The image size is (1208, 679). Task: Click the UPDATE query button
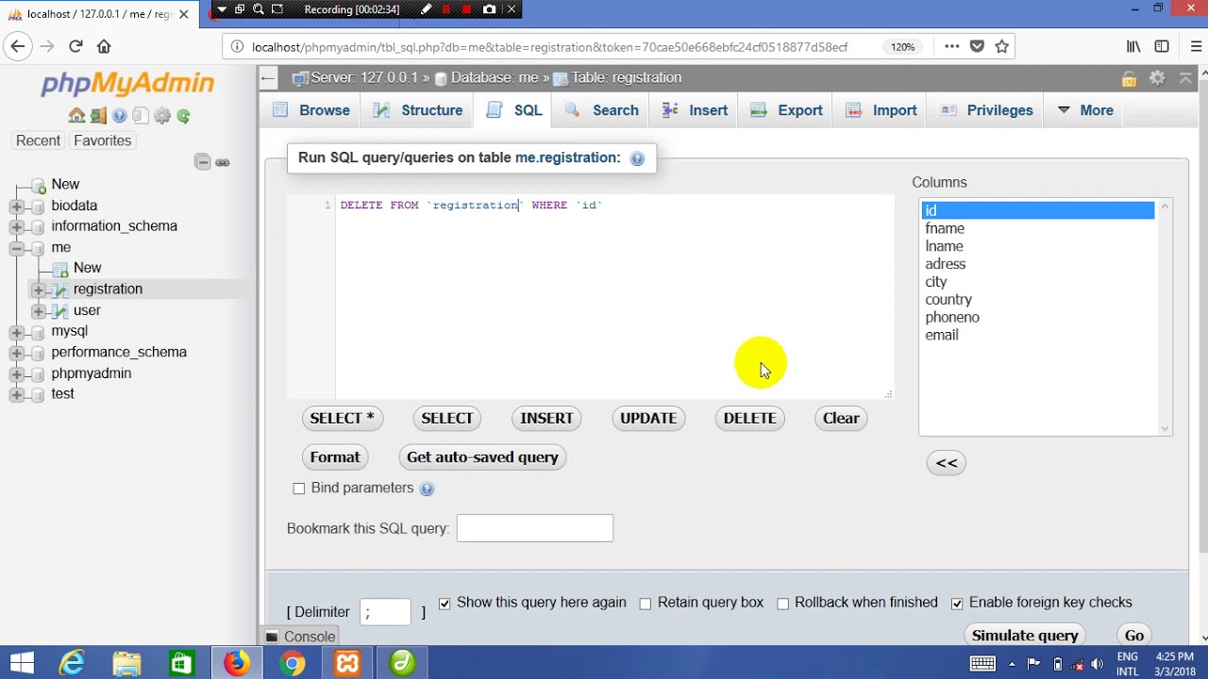648,419
